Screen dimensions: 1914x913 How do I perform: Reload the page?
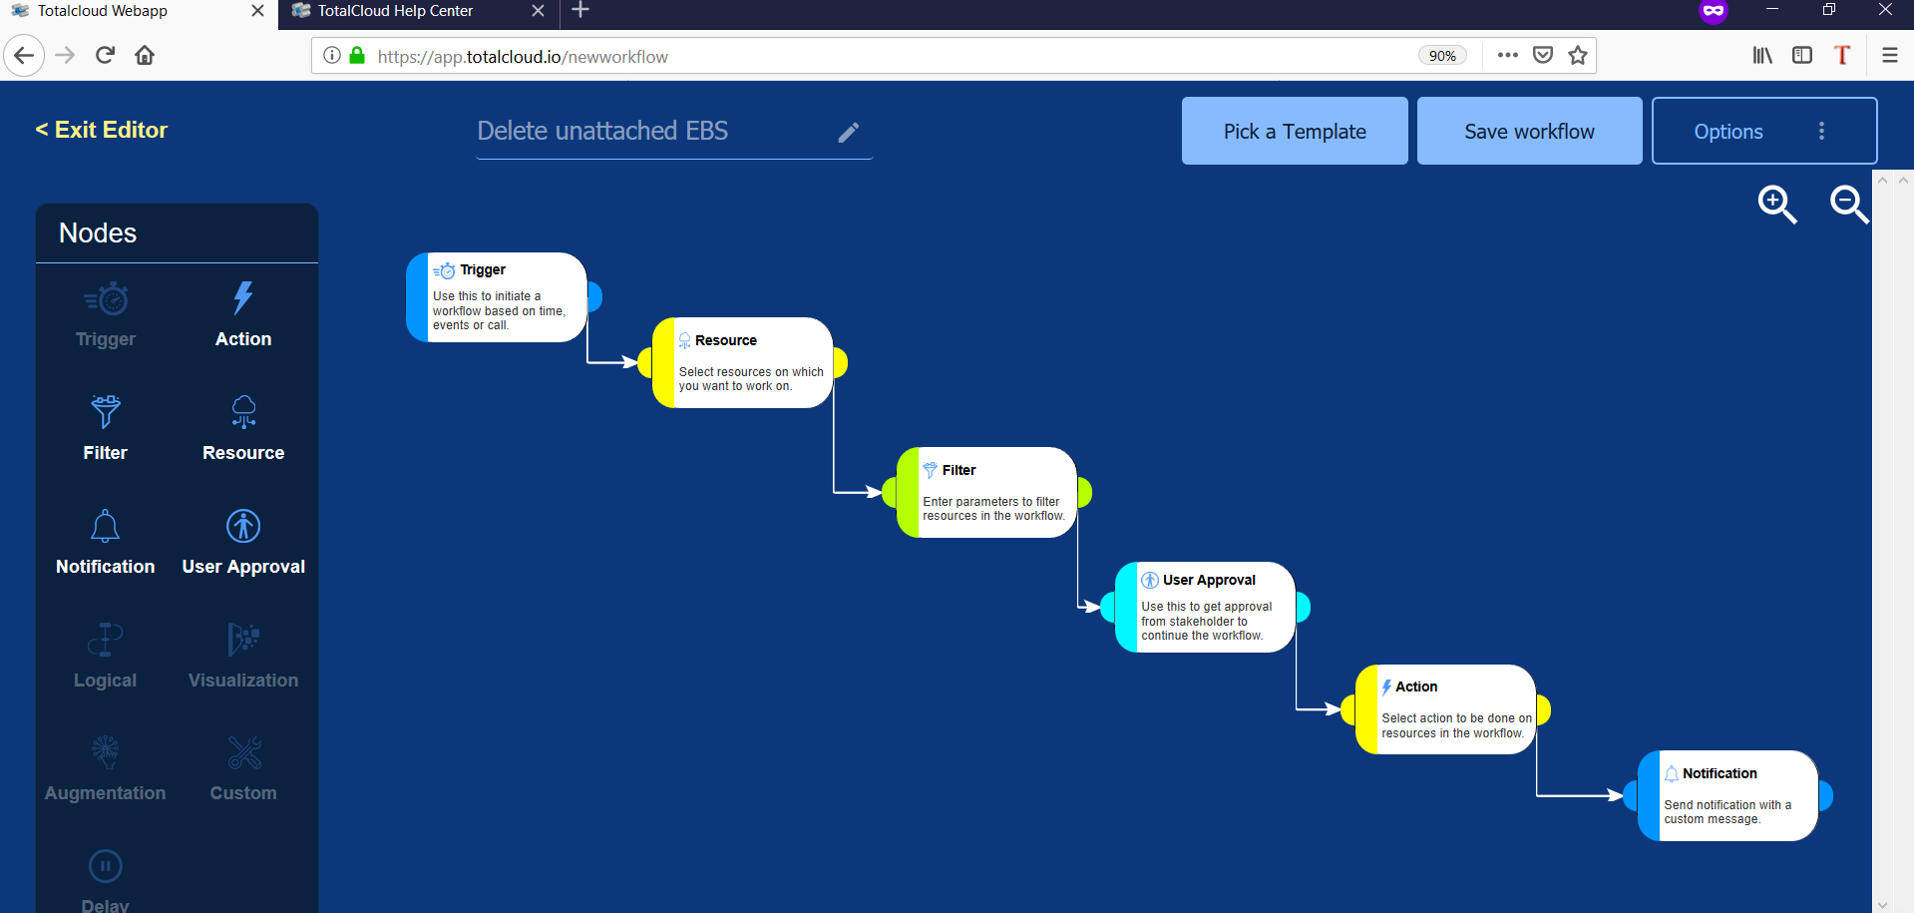105,55
